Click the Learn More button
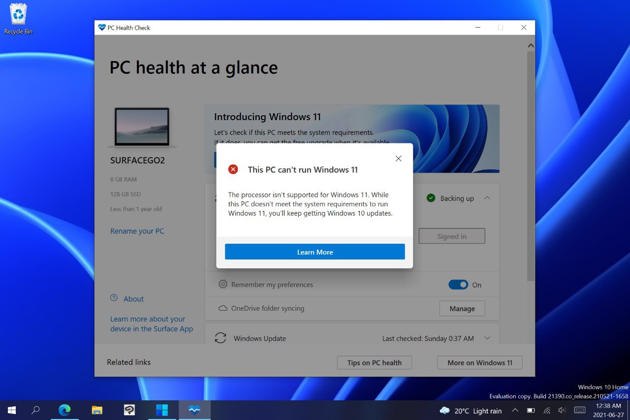630x420 pixels. coord(315,252)
